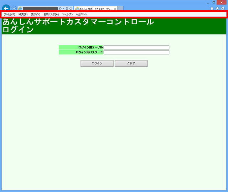This screenshot has height=192, width=228.
Task: Maximize the browser window
Action: [214, 2]
